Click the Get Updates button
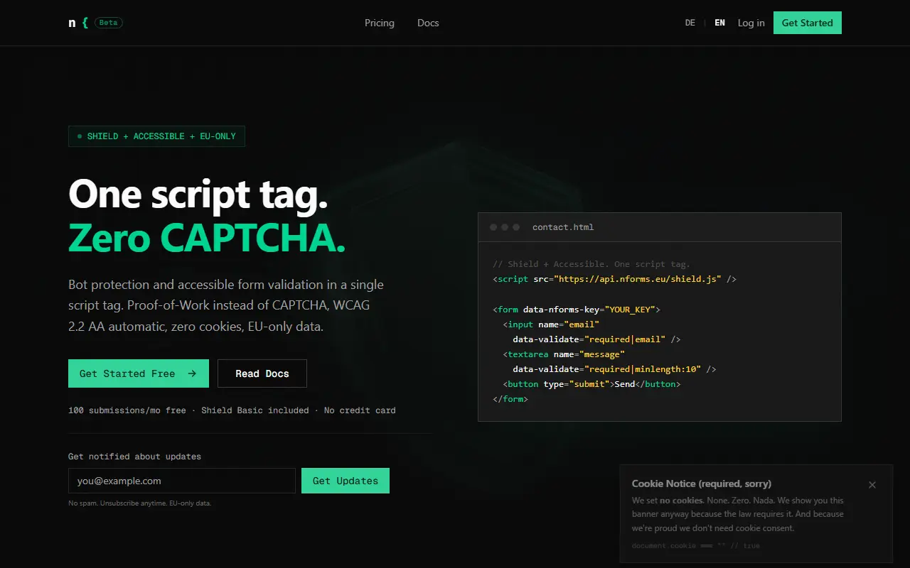This screenshot has width=910, height=568. 346,481
